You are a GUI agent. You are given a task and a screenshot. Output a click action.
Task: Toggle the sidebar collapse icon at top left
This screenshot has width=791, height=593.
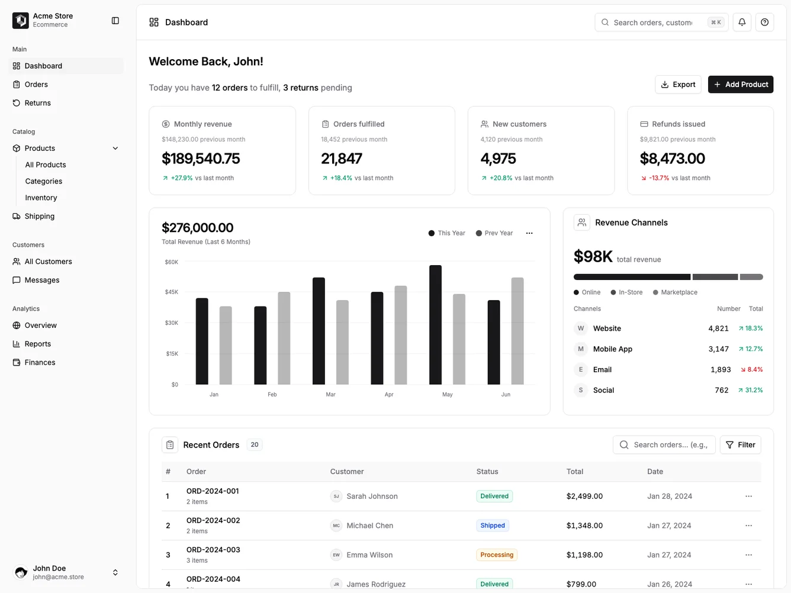pos(115,20)
